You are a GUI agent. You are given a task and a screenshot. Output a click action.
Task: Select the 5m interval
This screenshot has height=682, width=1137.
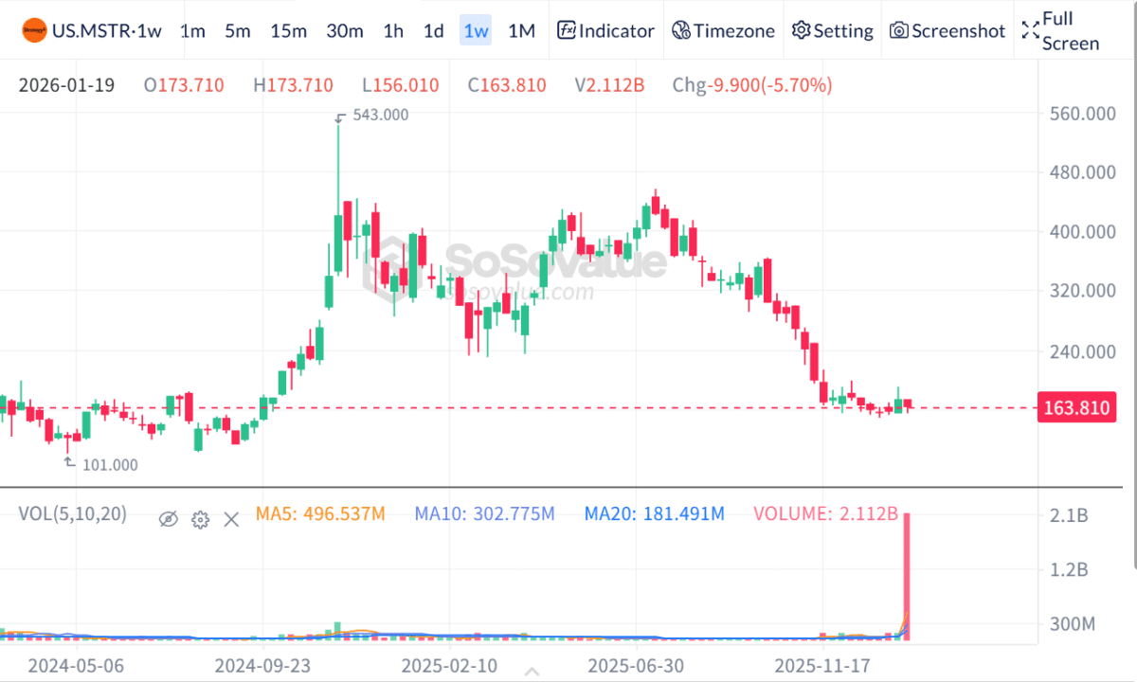coord(238,31)
